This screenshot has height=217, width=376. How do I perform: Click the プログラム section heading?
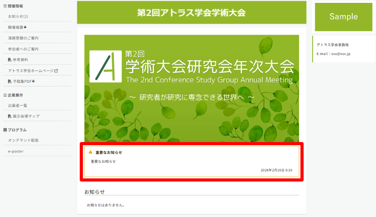pos(17,130)
